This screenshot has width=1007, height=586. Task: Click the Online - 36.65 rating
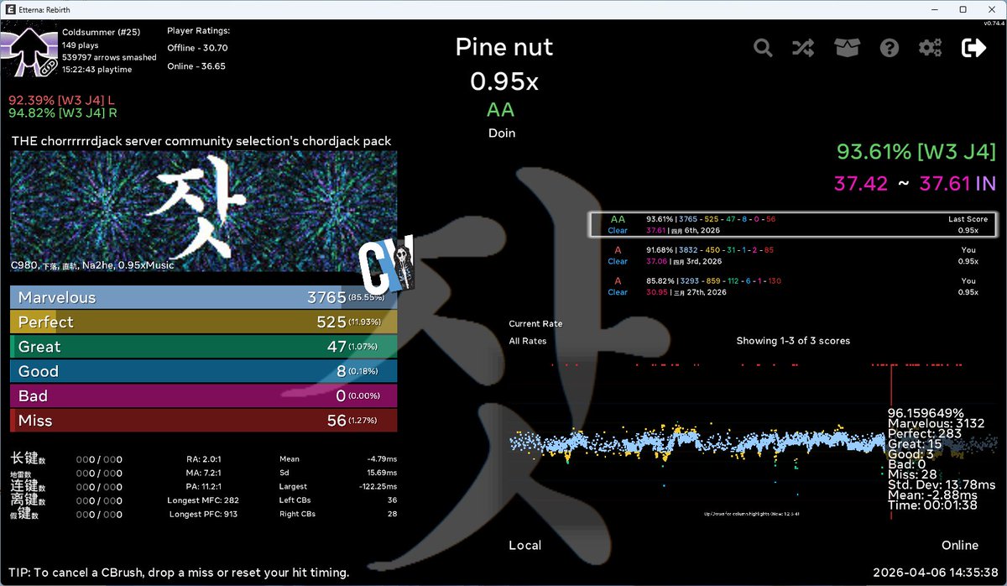pos(196,65)
